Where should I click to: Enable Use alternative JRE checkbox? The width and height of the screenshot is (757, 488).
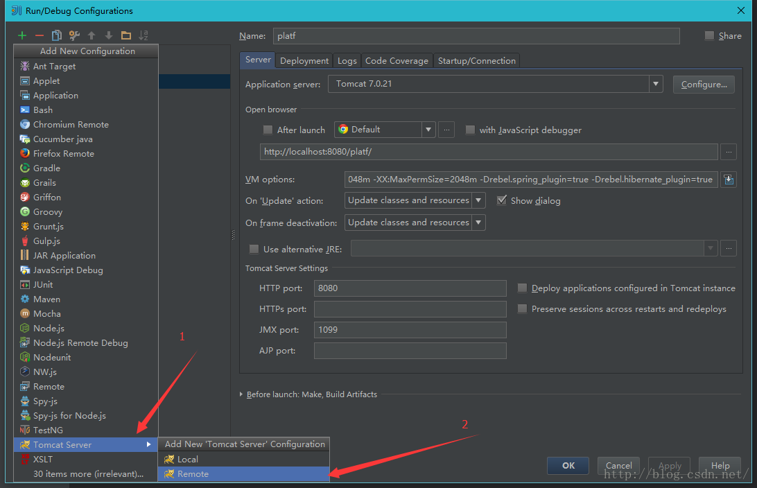254,249
